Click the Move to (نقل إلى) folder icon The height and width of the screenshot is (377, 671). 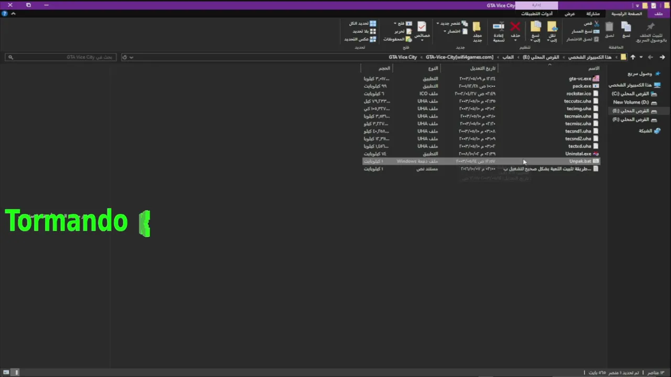point(552,26)
